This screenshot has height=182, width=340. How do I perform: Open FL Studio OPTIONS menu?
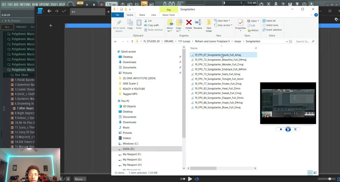click(x=44, y=4)
